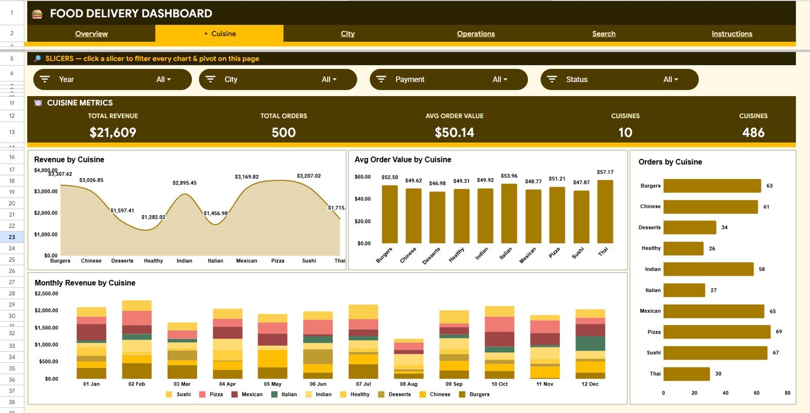Click the Desserts legend swatch
Viewport: 810px width, 413px height.
pos(381,394)
